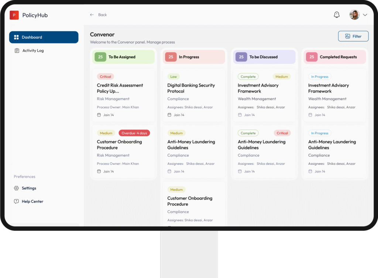Expand the user profile dropdown chevron

click(365, 15)
